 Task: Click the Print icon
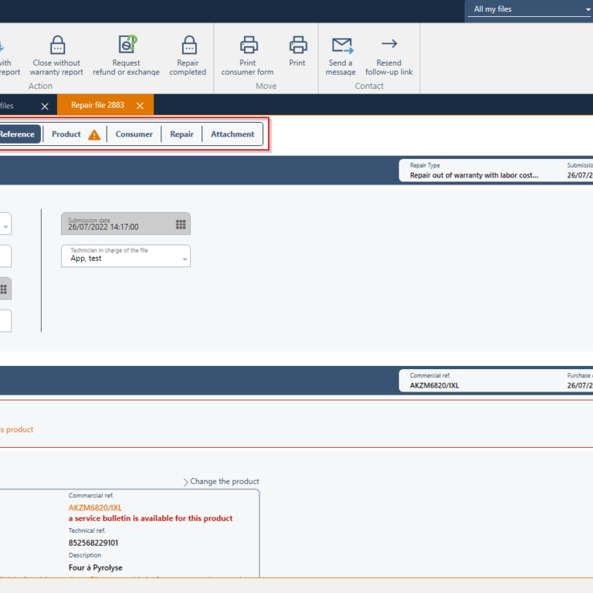(297, 45)
